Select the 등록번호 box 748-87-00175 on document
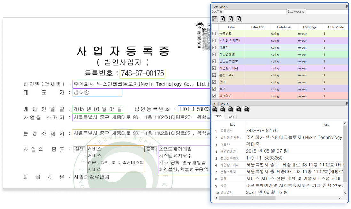 142,73
